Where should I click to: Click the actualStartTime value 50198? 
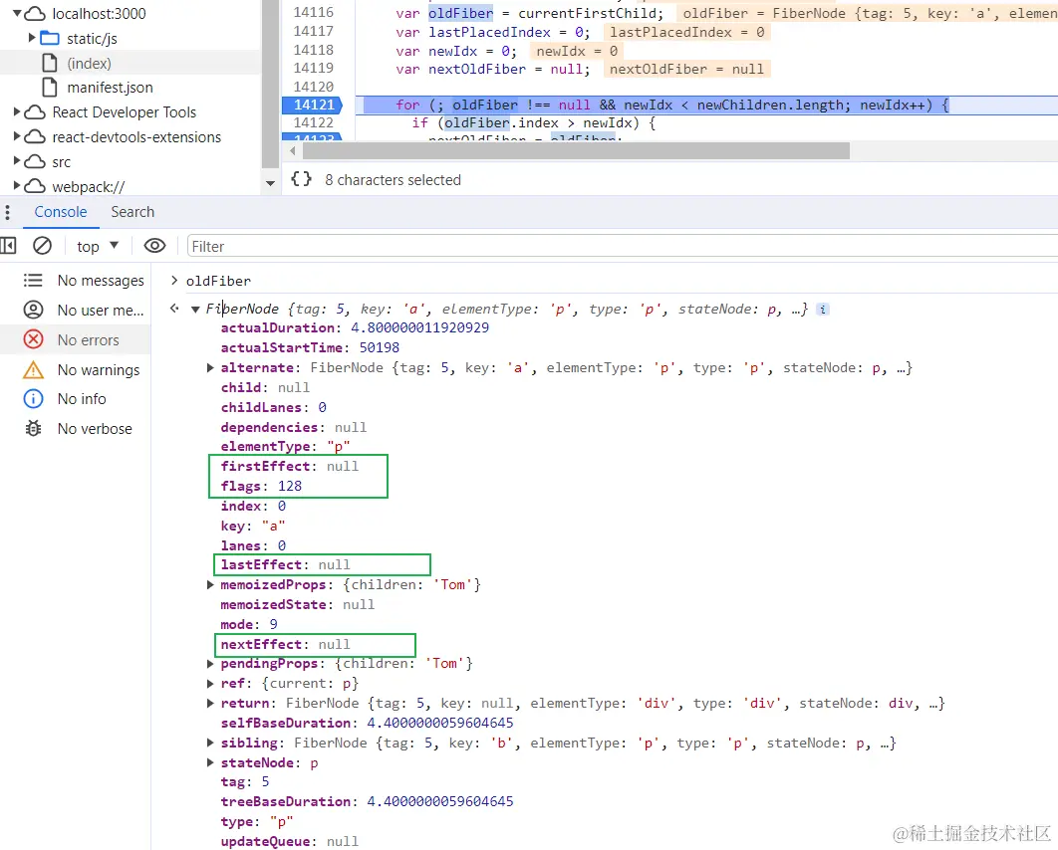380,347
